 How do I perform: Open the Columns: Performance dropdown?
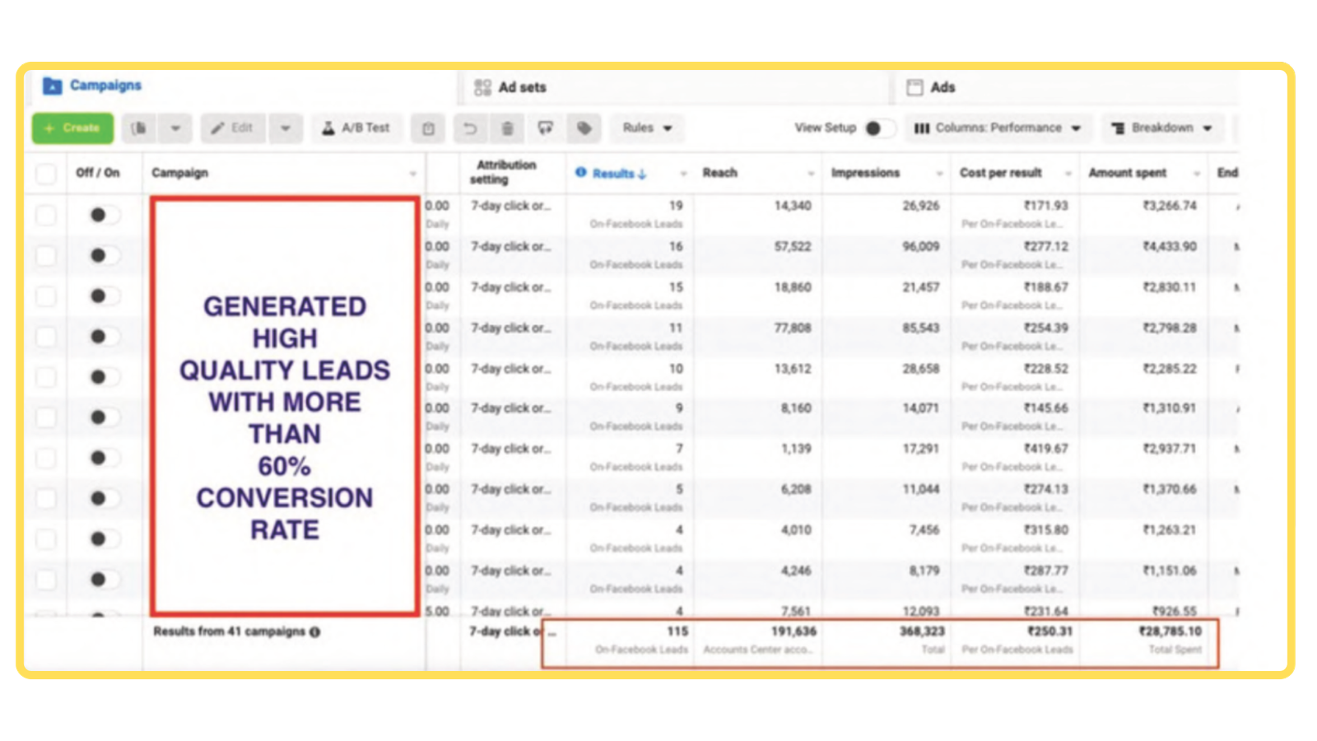[x=998, y=128]
